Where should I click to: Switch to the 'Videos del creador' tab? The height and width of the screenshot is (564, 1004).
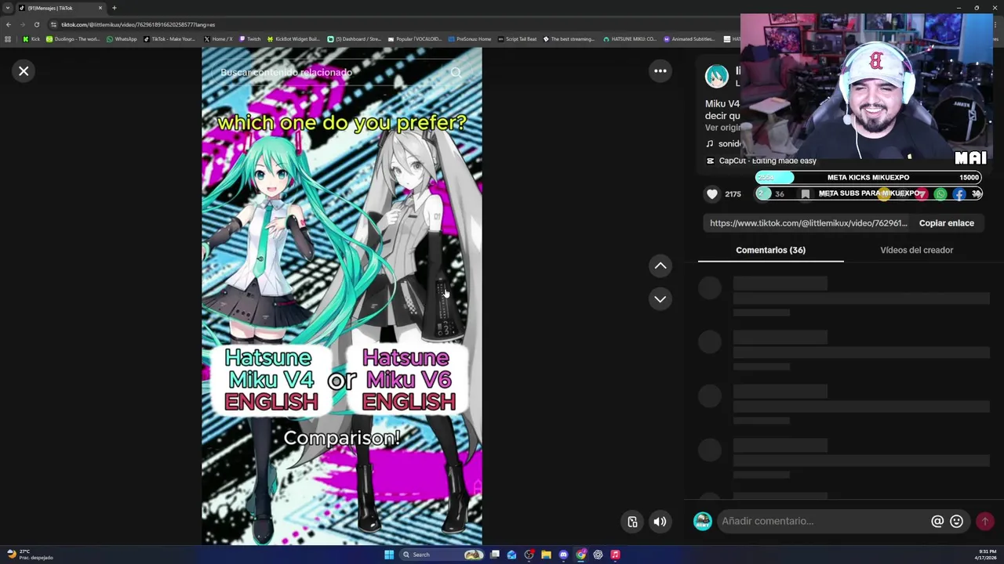tap(916, 250)
